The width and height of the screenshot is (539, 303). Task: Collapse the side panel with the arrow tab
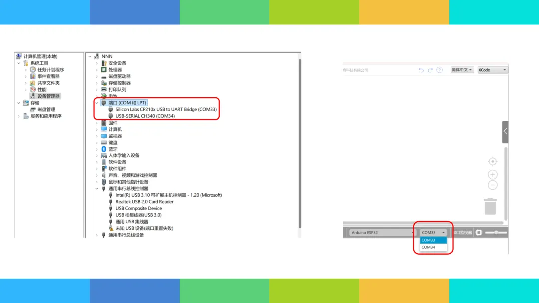(505, 132)
